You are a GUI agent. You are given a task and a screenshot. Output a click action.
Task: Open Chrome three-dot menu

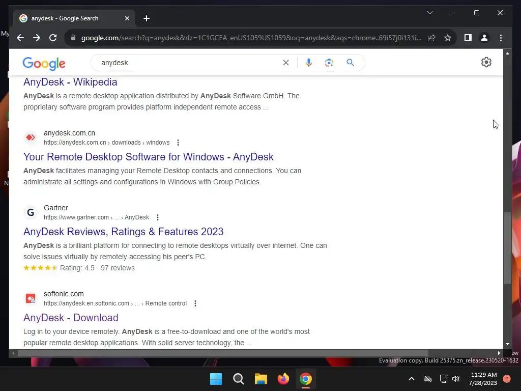(501, 38)
